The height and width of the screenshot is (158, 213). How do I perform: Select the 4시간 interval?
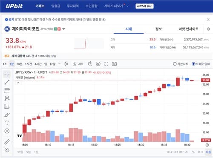[38, 64]
